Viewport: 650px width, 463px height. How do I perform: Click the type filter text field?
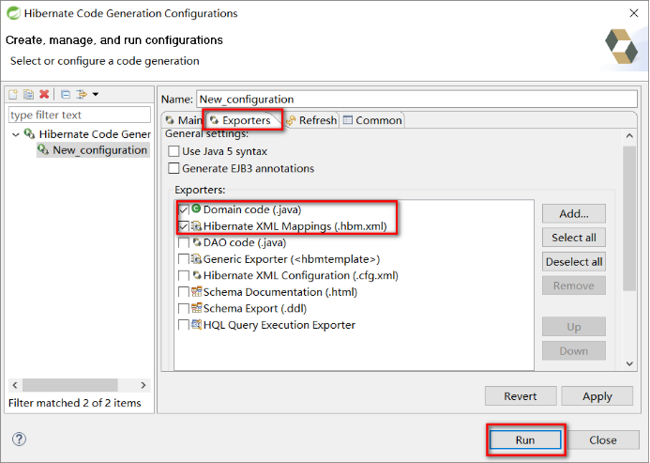pos(80,115)
